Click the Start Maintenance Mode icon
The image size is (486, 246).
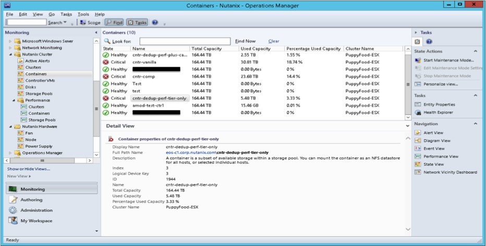point(418,60)
